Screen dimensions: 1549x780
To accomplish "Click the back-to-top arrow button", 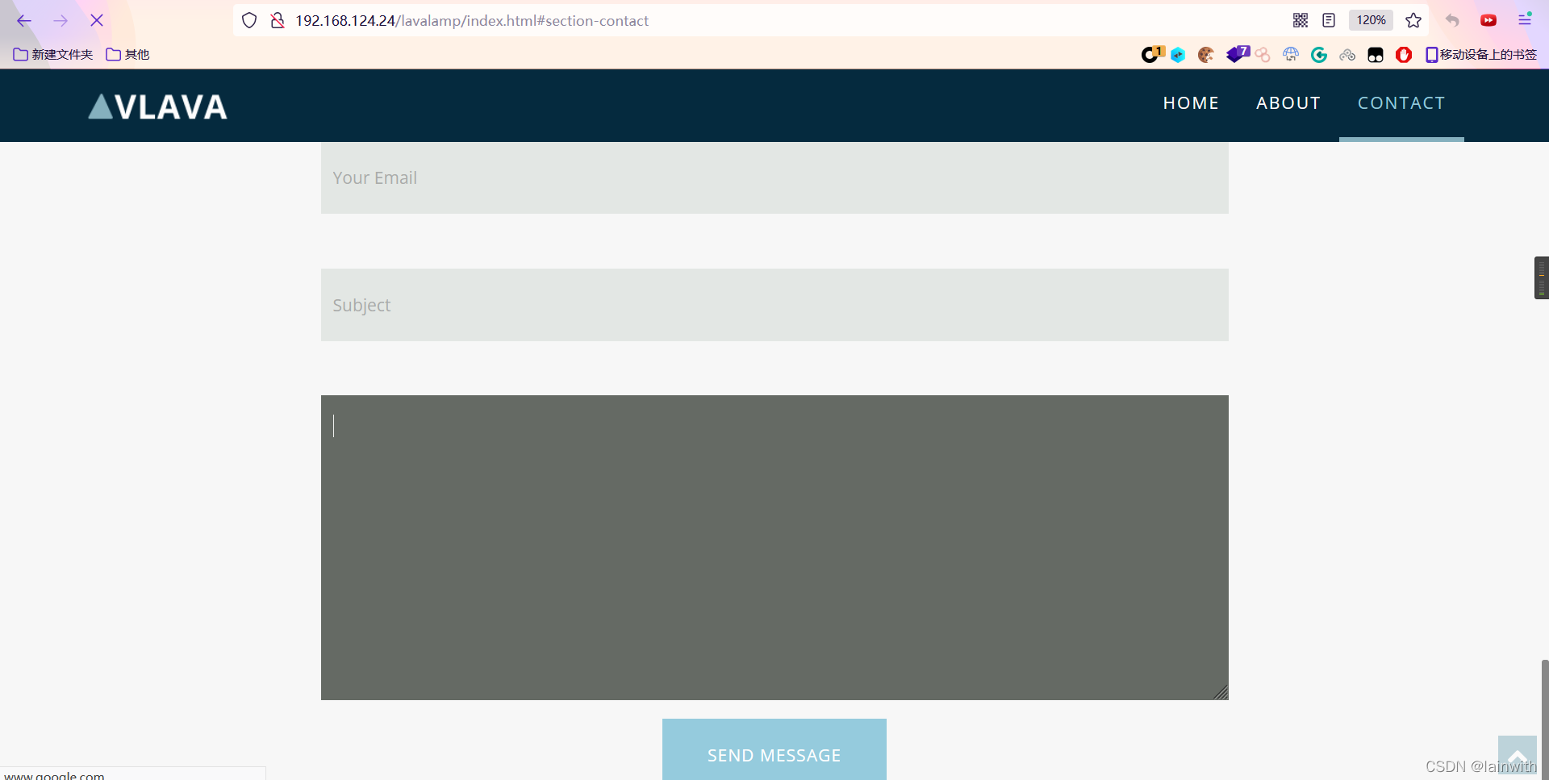I will (1518, 757).
